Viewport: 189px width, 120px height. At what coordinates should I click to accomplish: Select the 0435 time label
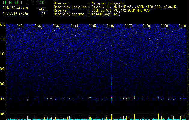coord(92,25)
